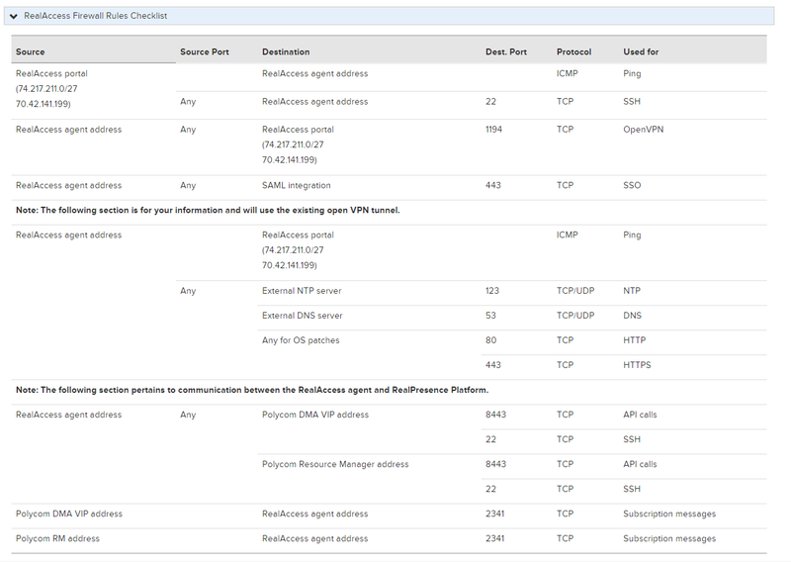Select Subscription messages in Polycom RM row
Screen dimensions: 791x562
pyautogui.click(x=669, y=538)
